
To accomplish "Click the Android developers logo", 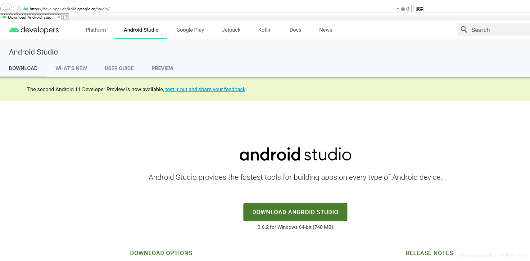I will coord(34,30).
